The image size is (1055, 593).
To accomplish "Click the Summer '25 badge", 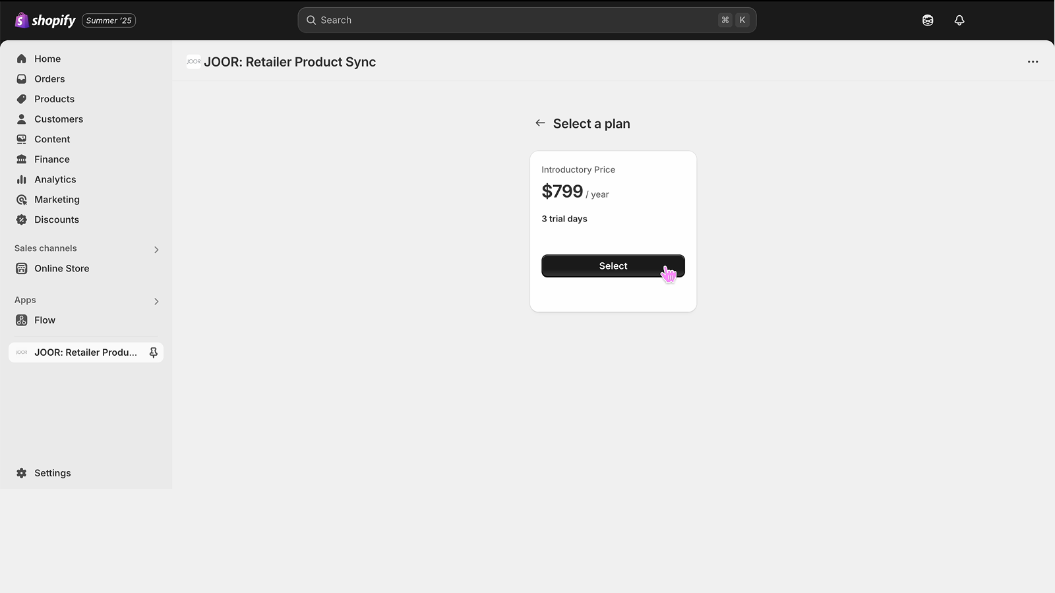I will [x=109, y=20].
